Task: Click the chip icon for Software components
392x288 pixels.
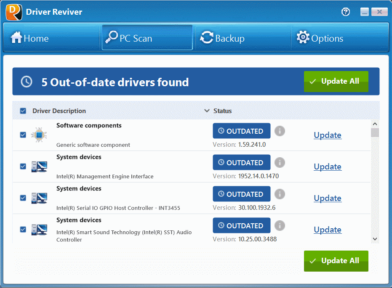Action: 39,135
